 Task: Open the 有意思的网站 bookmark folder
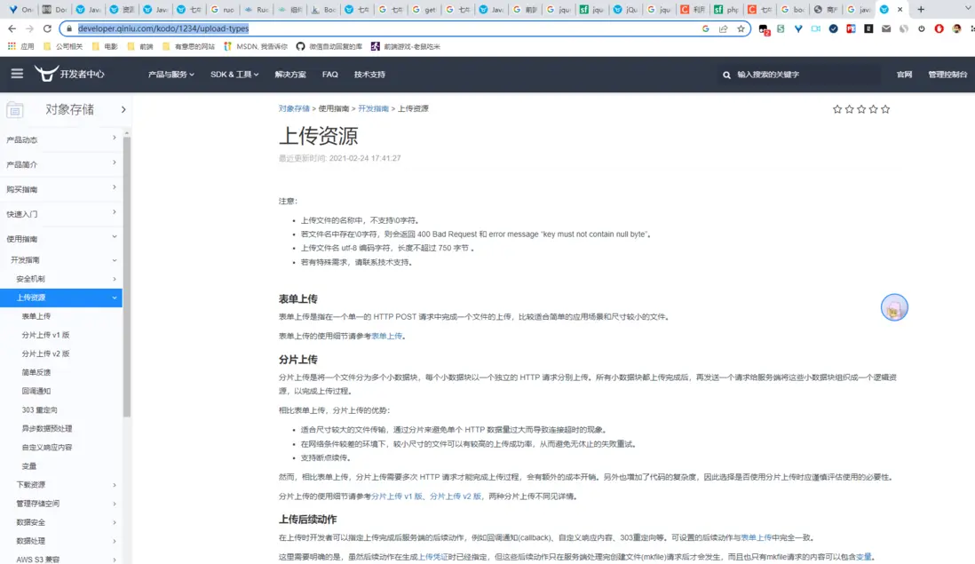pos(188,47)
